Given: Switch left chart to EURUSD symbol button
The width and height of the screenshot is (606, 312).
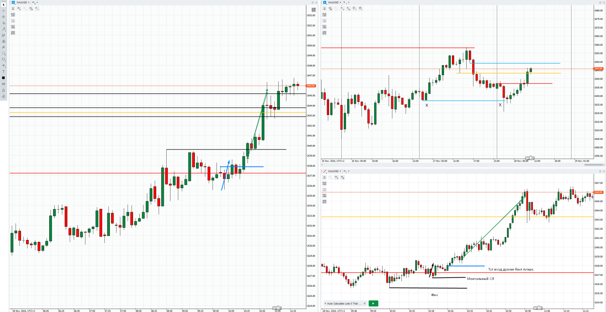Looking at the screenshot, I should (13, 14).
